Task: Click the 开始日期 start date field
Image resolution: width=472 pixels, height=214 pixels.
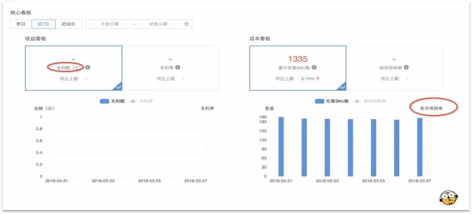Action: click(x=109, y=24)
